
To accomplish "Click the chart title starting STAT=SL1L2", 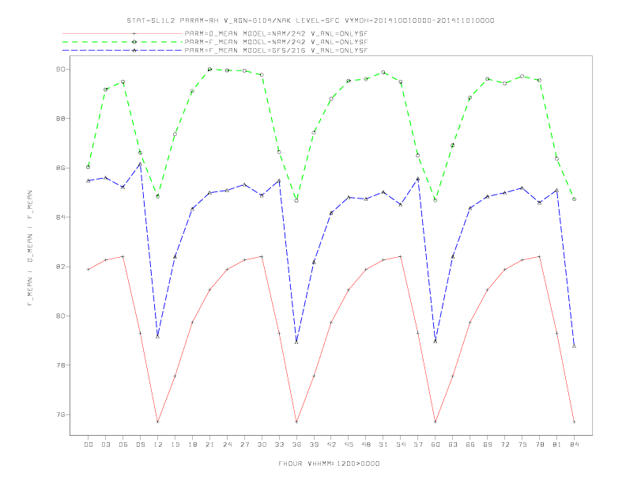I will [x=310, y=21].
